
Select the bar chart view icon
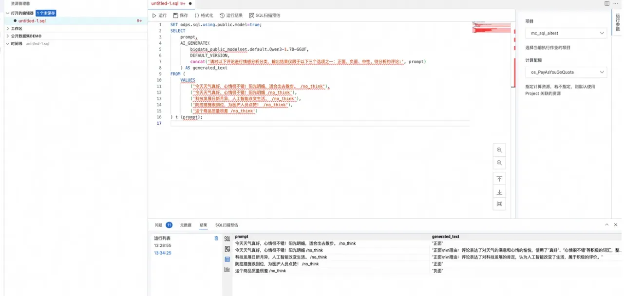coord(227,269)
